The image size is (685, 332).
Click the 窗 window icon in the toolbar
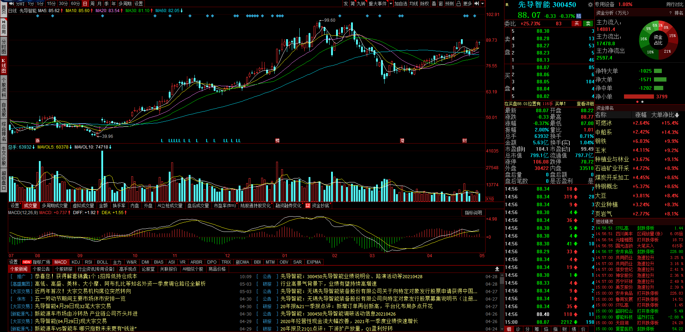pos(441,4)
